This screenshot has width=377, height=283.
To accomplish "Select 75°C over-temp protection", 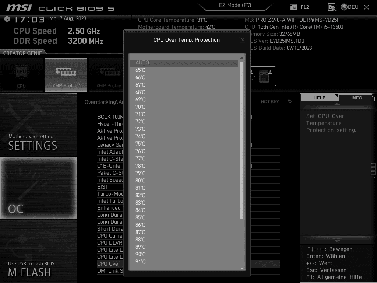I will click(x=184, y=144).
